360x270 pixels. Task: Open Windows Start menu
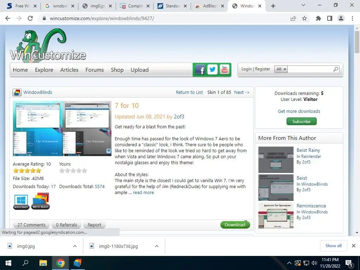coord(8,263)
